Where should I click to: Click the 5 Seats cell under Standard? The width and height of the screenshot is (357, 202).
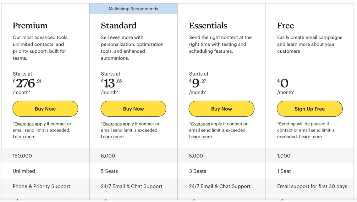coord(134,171)
